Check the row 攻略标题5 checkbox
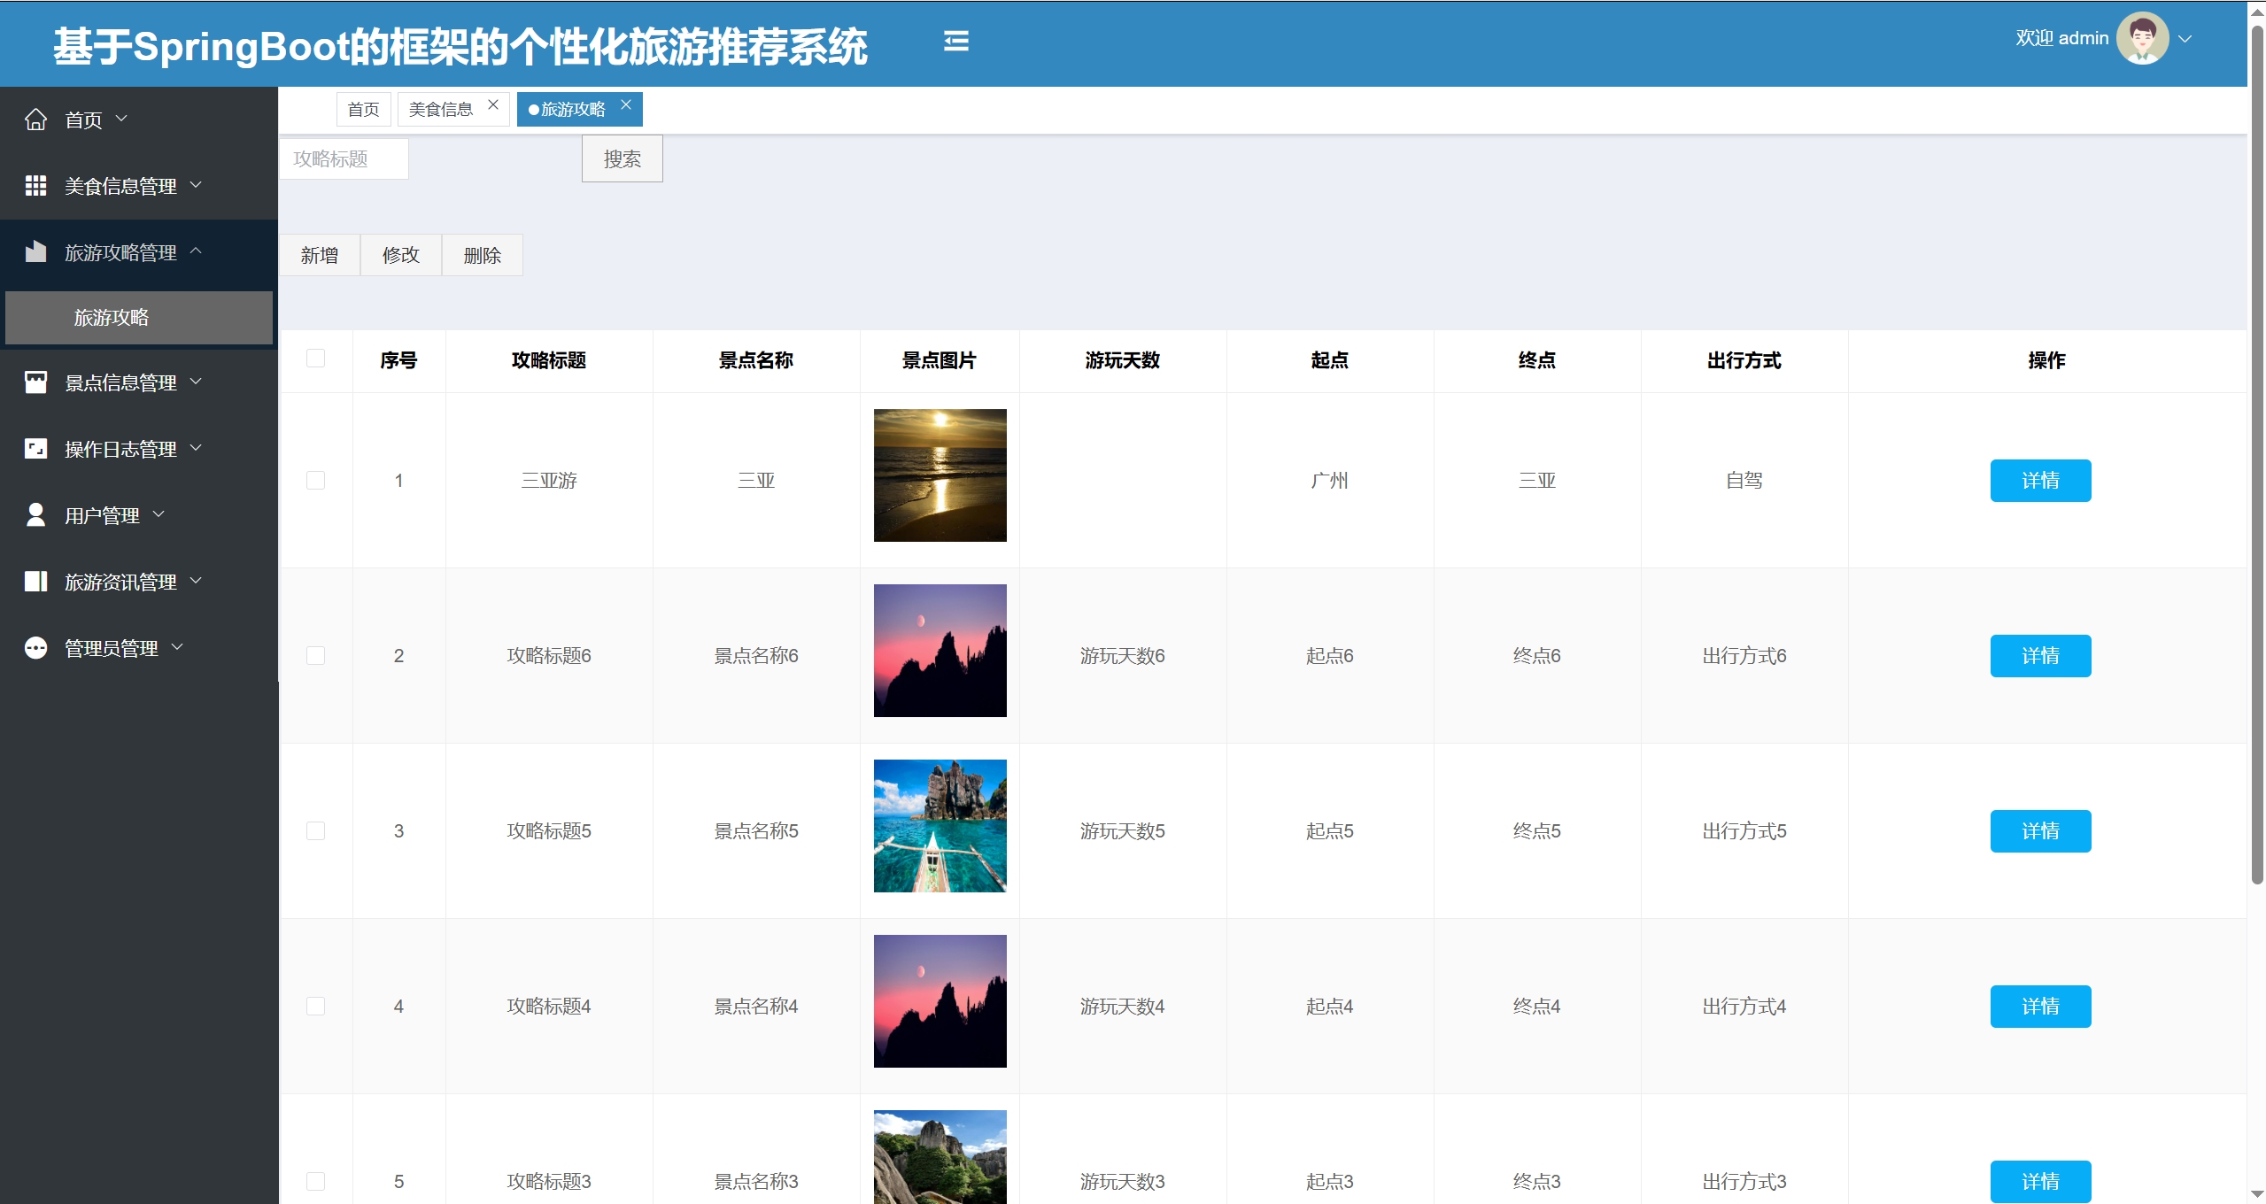Viewport: 2266px width, 1204px height. click(x=315, y=830)
